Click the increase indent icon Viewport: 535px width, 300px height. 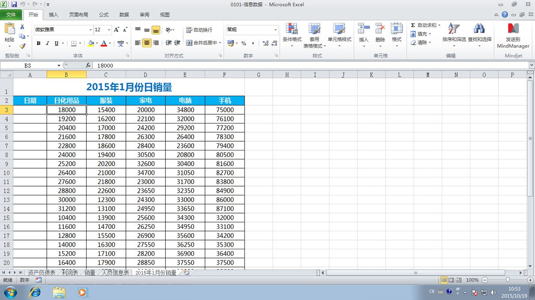point(177,43)
